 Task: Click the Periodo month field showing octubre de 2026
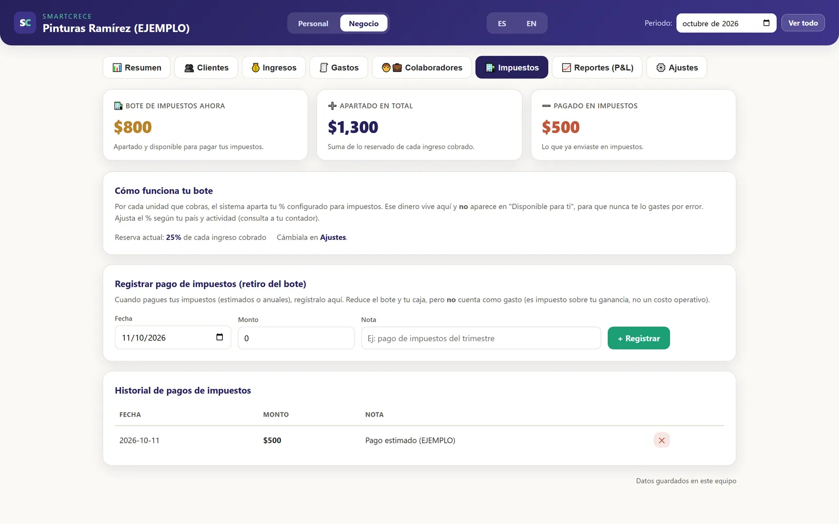726,23
